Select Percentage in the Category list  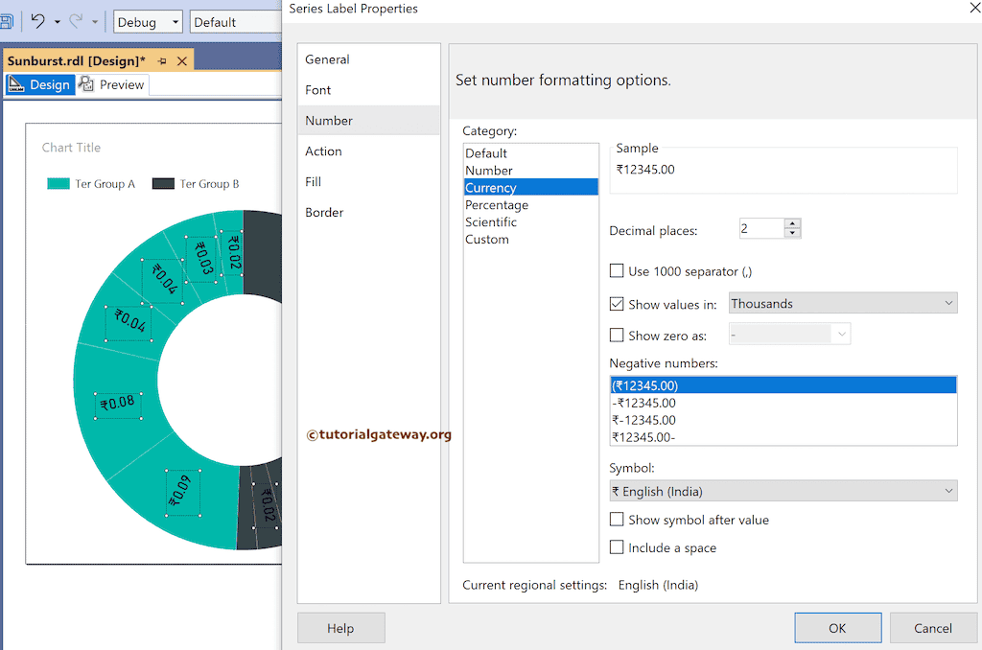click(496, 204)
